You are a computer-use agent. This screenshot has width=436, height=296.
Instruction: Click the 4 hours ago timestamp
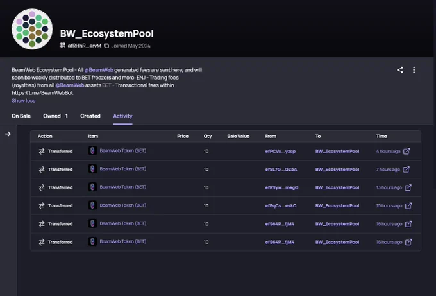pos(388,151)
